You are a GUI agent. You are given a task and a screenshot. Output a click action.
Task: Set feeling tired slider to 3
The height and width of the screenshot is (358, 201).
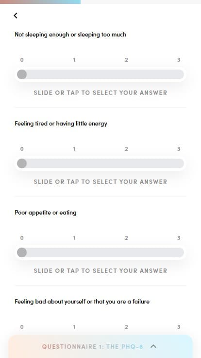click(x=179, y=163)
